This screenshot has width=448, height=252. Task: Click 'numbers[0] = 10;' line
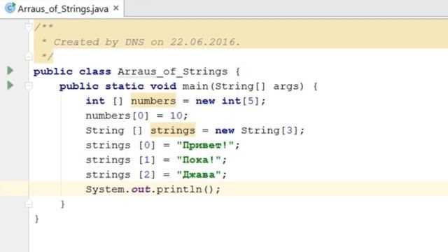pyautogui.click(x=137, y=115)
